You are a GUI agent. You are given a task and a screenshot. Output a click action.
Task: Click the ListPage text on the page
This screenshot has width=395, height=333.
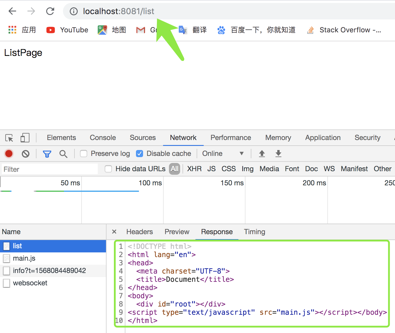click(x=23, y=53)
